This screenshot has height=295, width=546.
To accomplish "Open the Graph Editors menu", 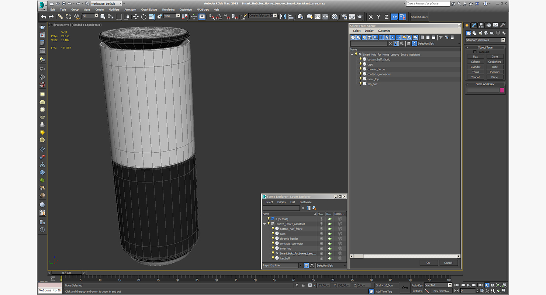I will [149, 10].
